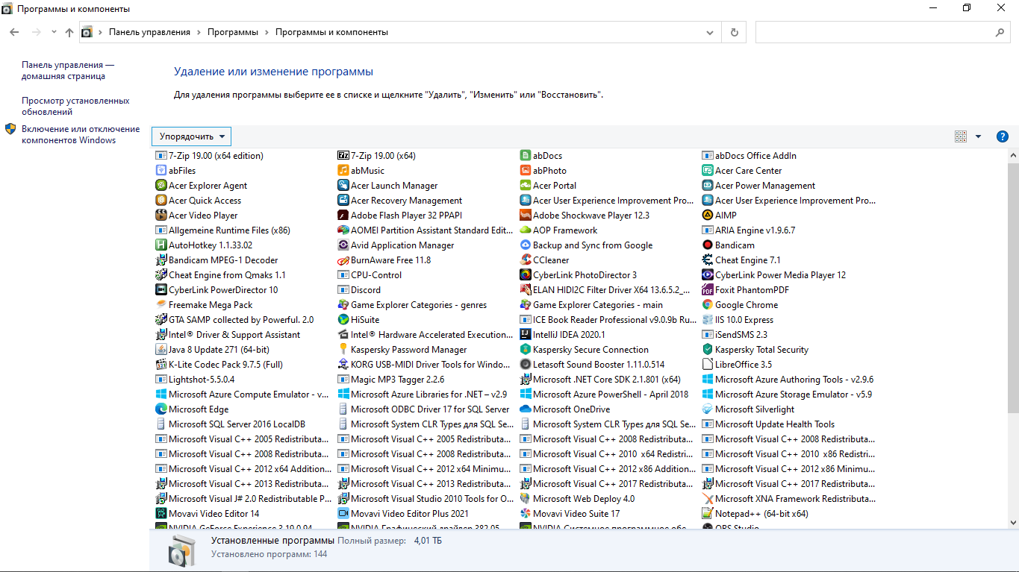Click the AutoHotkey 1.1.33.02 icon
The height and width of the screenshot is (572, 1019).
(x=161, y=245)
